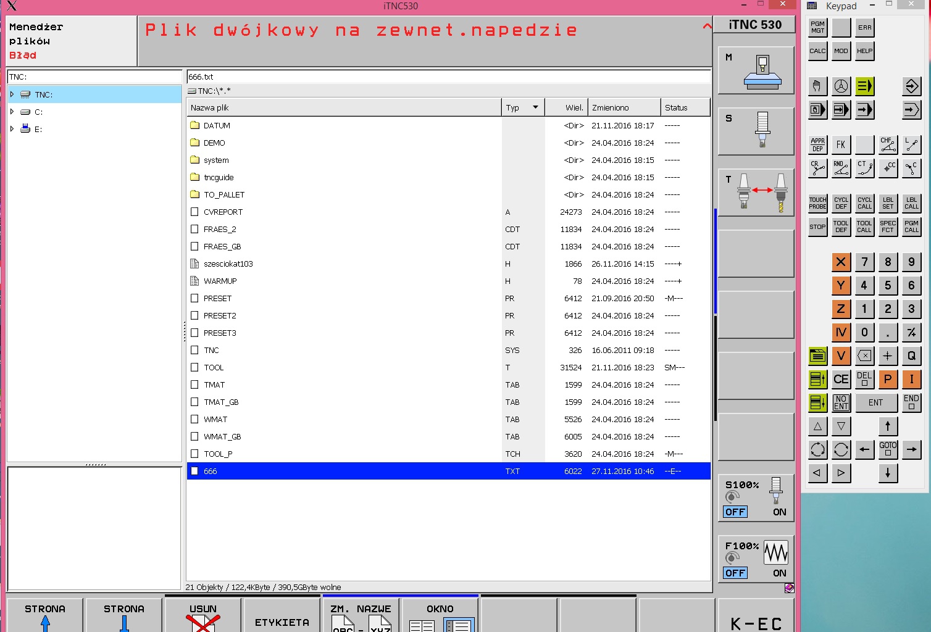Click the file name field showing 666.txt
This screenshot has height=632, width=931.
449,77
